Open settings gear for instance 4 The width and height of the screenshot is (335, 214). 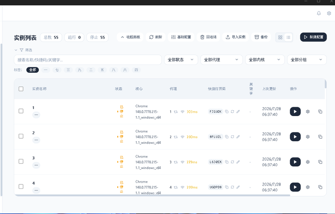coord(307,187)
